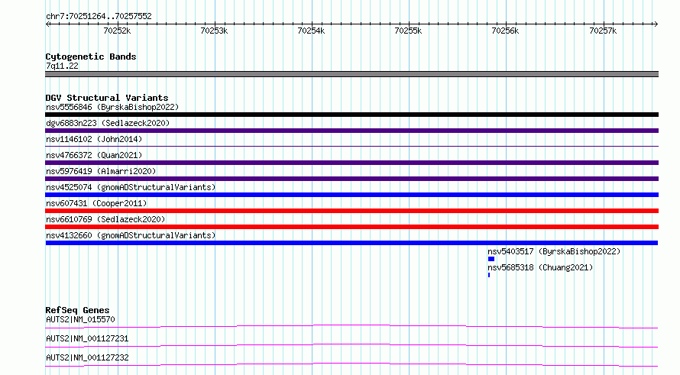Click the chr7:70251264..70257552 coordinate label
Screen dimensions: 680x375
(x=99, y=17)
